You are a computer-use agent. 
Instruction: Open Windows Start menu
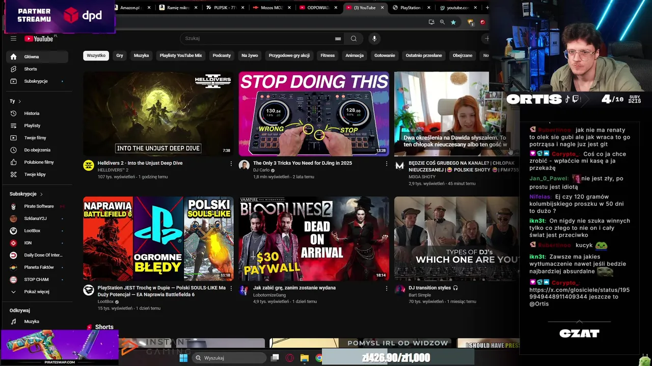[183, 358]
